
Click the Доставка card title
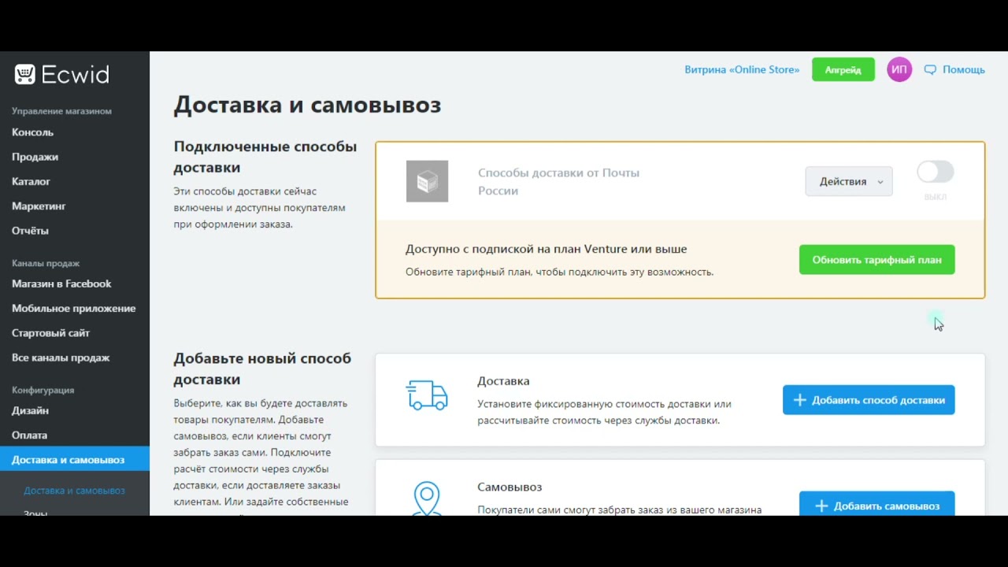[x=503, y=381]
